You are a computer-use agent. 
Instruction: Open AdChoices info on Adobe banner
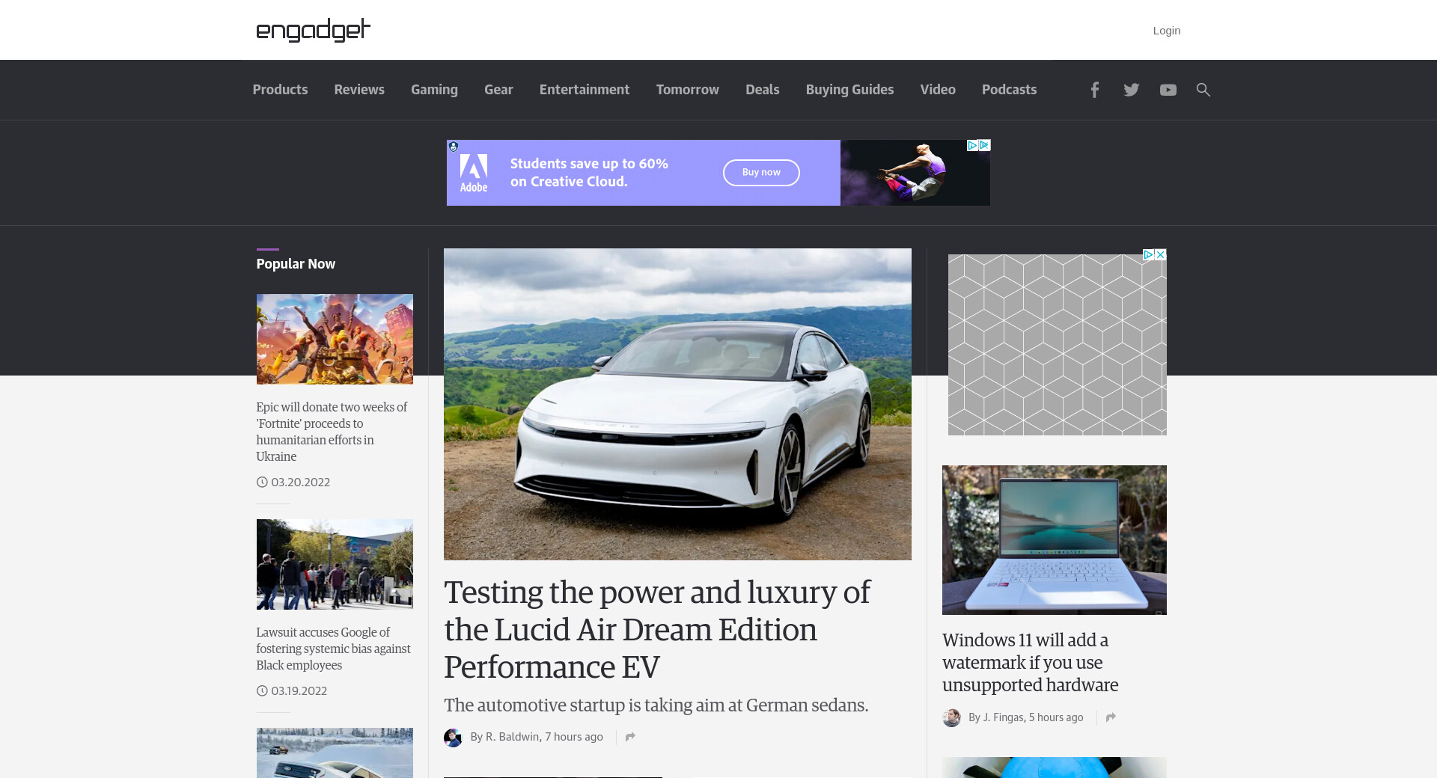tap(972, 145)
